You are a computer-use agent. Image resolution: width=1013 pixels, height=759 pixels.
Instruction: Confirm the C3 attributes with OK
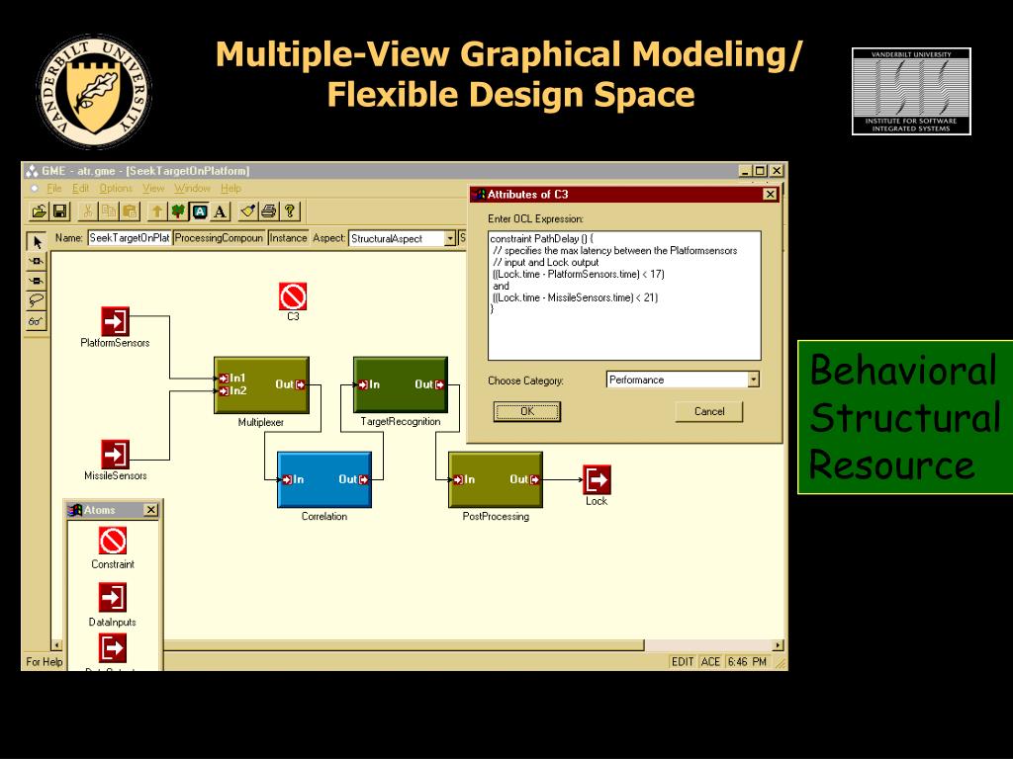coord(527,411)
